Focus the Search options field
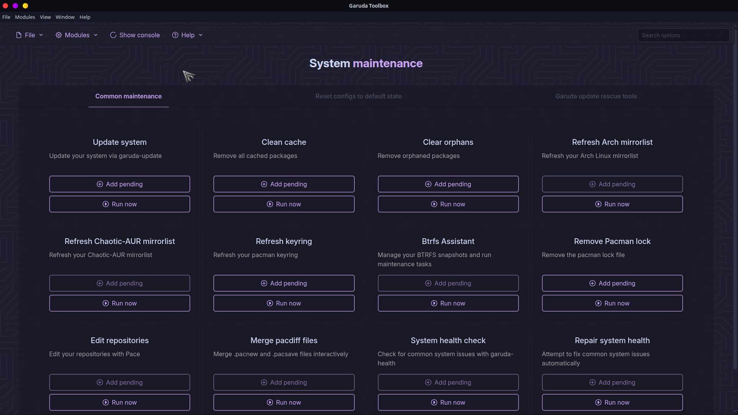 tap(683, 35)
